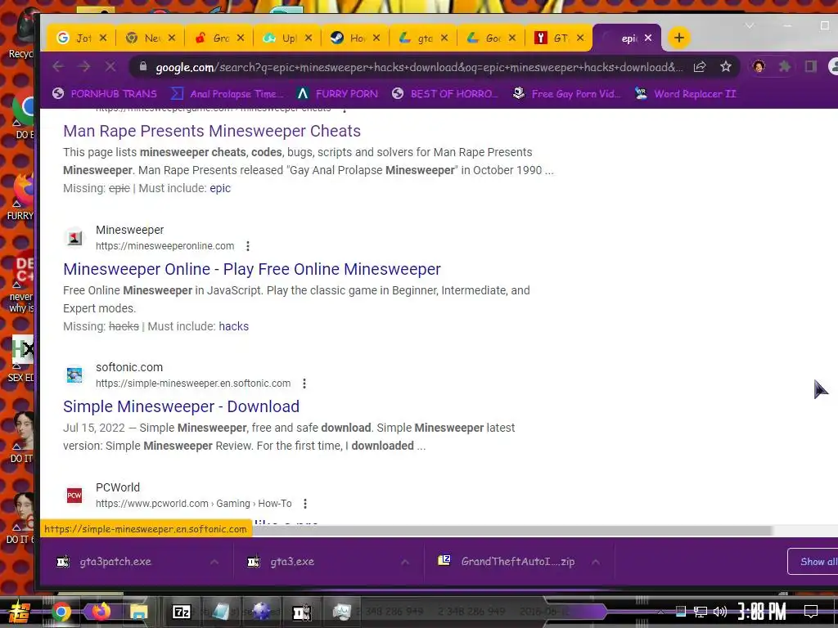The image size is (838, 628).
Task: Open 'BEST OF HORRO...' bookmark
Action: [x=444, y=94]
